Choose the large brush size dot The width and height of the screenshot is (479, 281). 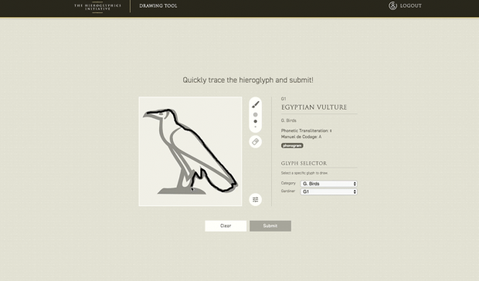256,115
